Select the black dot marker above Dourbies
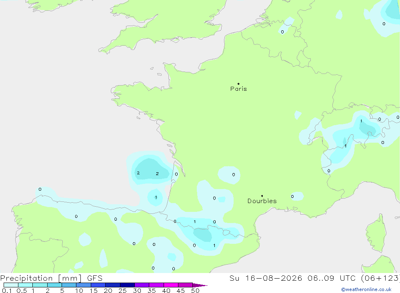The image size is (400, 293). pos(262,196)
